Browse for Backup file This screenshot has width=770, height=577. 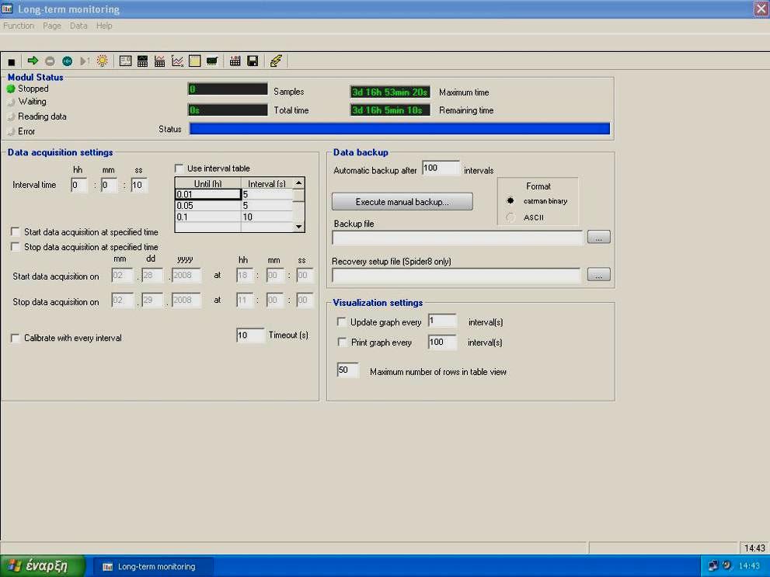pos(598,238)
